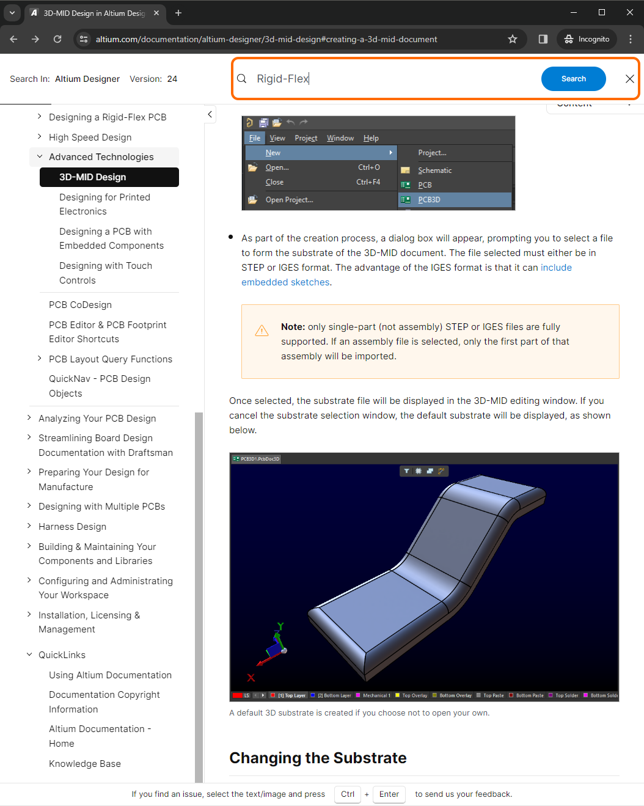Maximize the browser window
This screenshot has width=644, height=806.
[602, 12]
